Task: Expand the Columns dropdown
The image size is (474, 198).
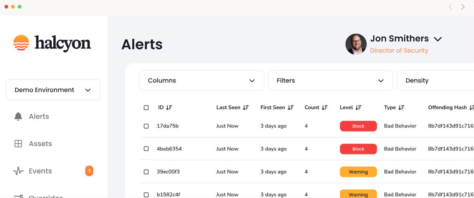Action: click(x=202, y=81)
